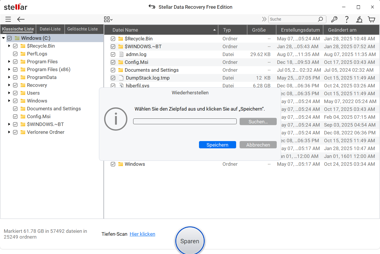The height and width of the screenshot is (254, 380).
Task: Switch to Gelöschte Liste tab
Action: pyautogui.click(x=82, y=29)
